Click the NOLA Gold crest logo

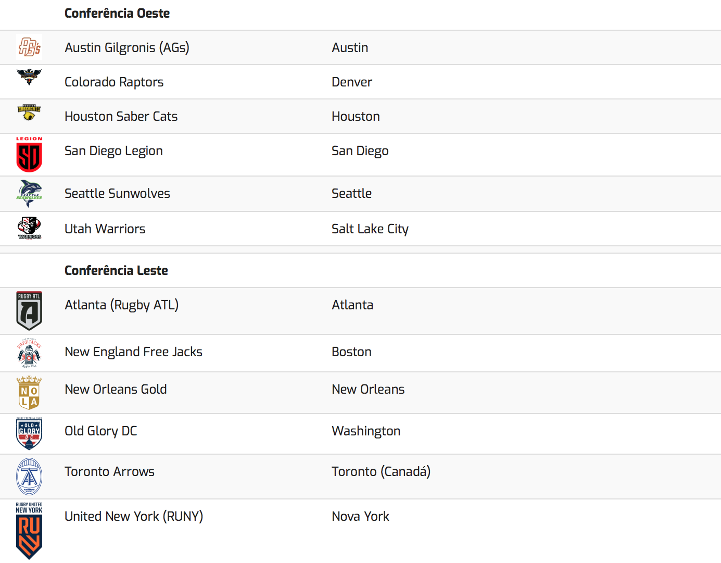tap(29, 393)
